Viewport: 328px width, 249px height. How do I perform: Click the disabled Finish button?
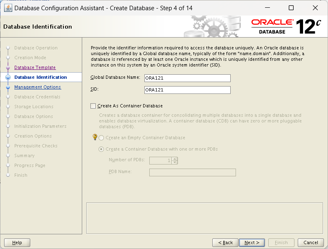click(x=281, y=242)
